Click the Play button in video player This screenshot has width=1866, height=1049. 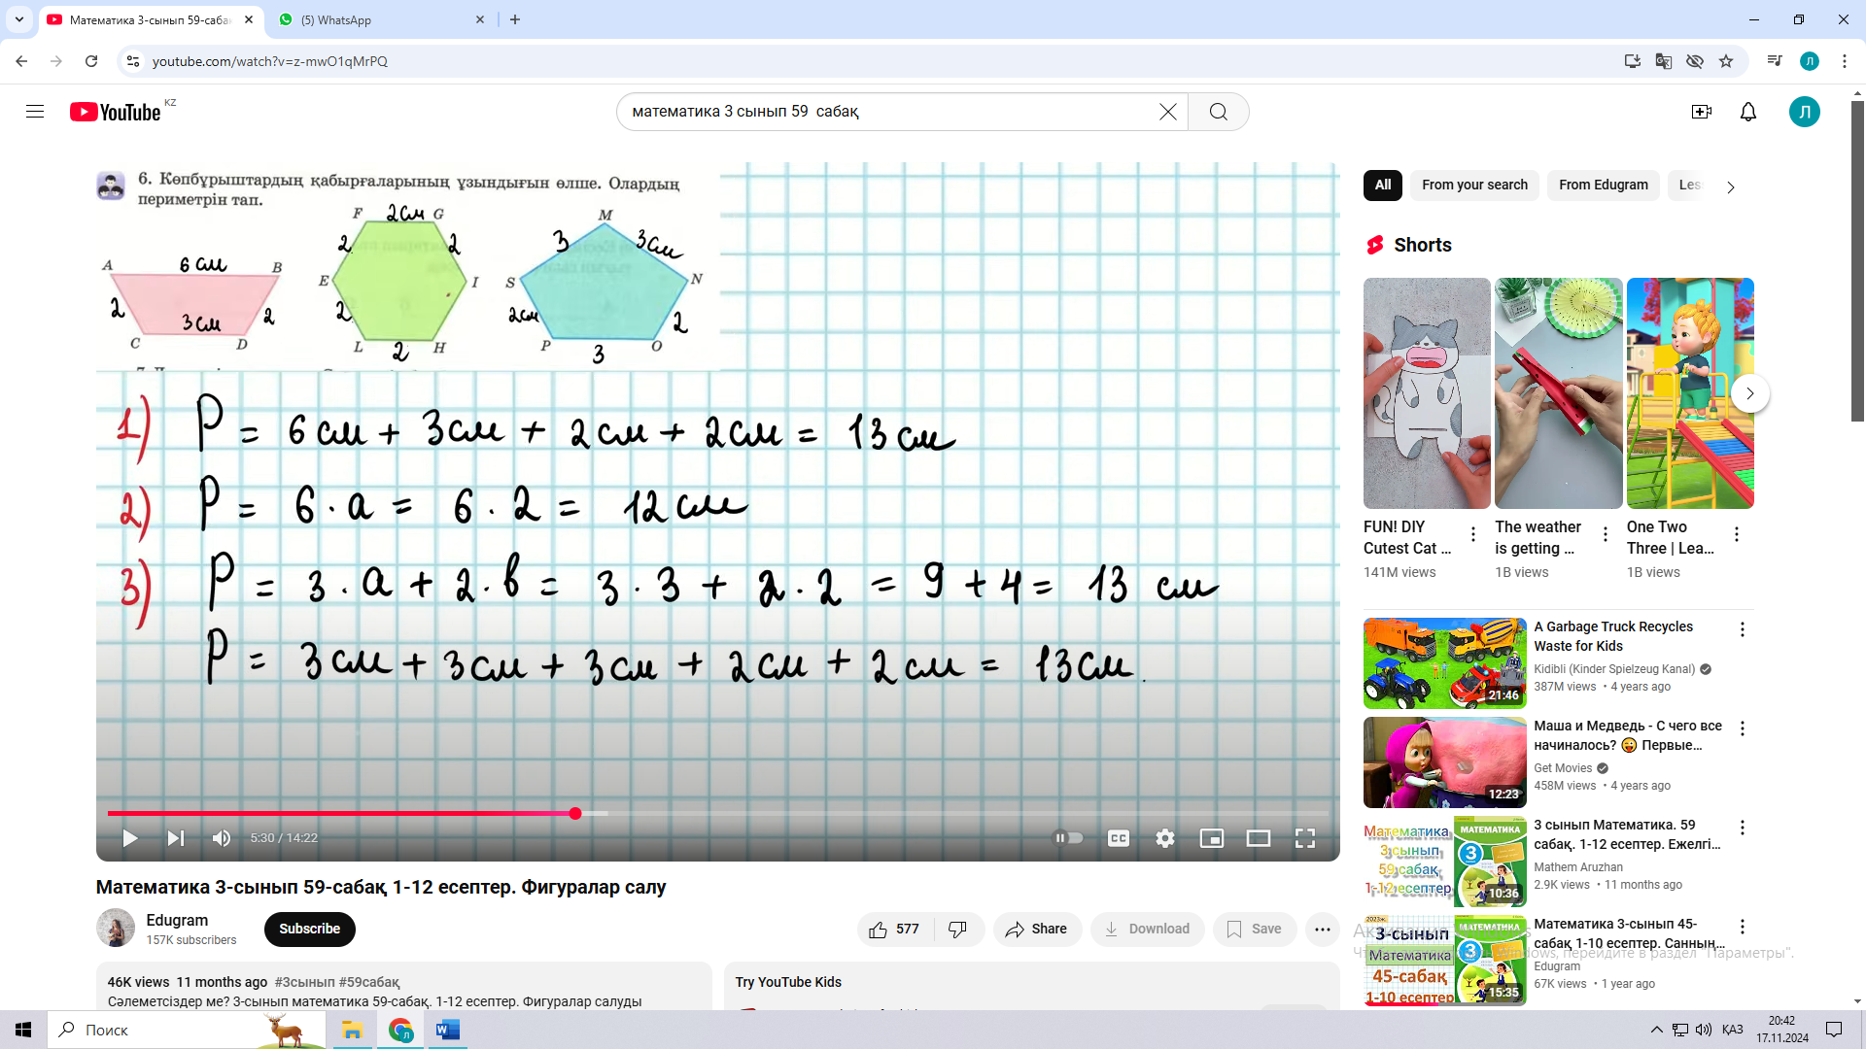[x=129, y=838]
